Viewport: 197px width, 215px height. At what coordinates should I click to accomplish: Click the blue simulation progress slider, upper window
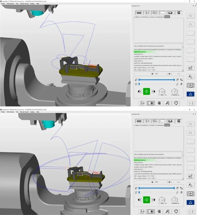click(x=157, y=80)
